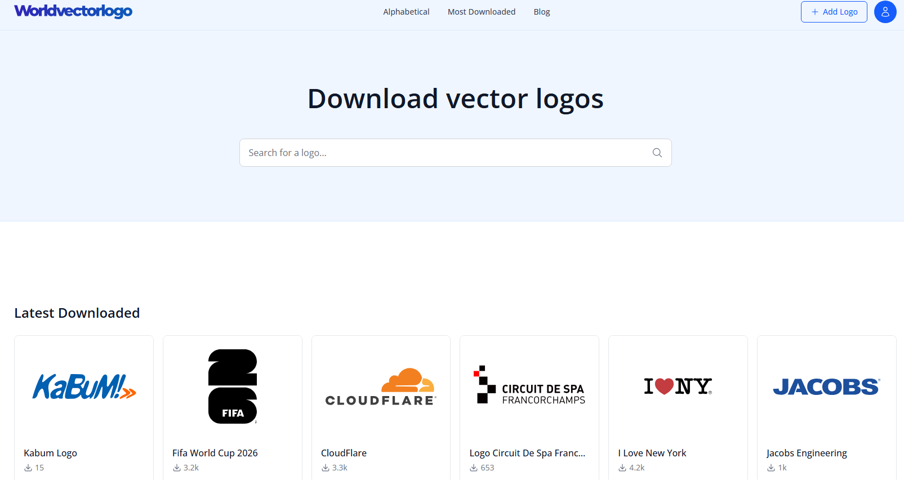Click the Add Logo button
The height and width of the screenshot is (480, 904).
tap(834, 12)
